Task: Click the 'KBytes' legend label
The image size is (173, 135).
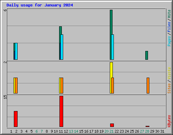Action: point(169,121)
